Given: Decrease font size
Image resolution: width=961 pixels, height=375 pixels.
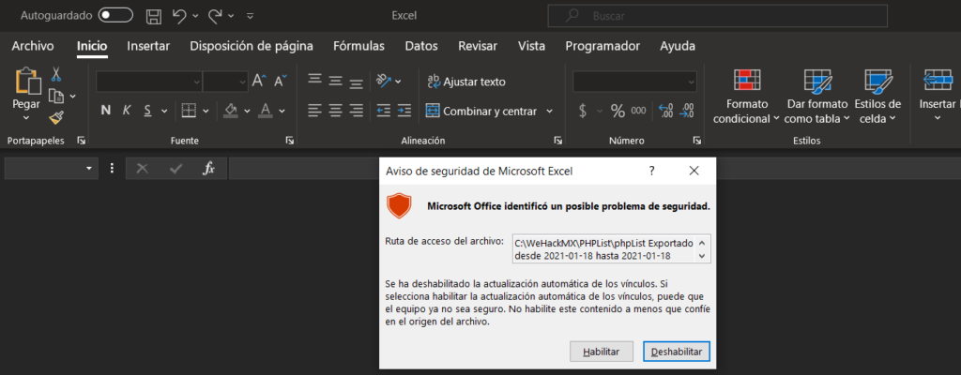Looking at the screenshot, I should [x=281, y=81].
